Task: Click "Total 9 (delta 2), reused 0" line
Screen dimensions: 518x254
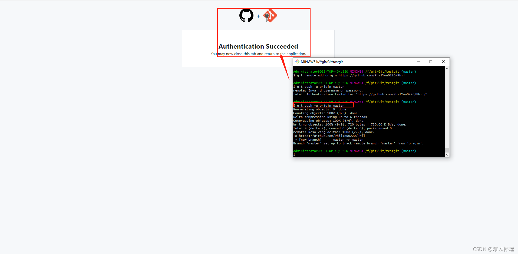Action: [x=342, y=128]
